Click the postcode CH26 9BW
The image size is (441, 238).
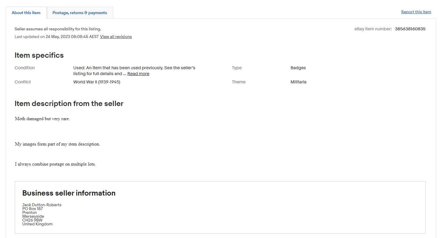tap(32, 220)
